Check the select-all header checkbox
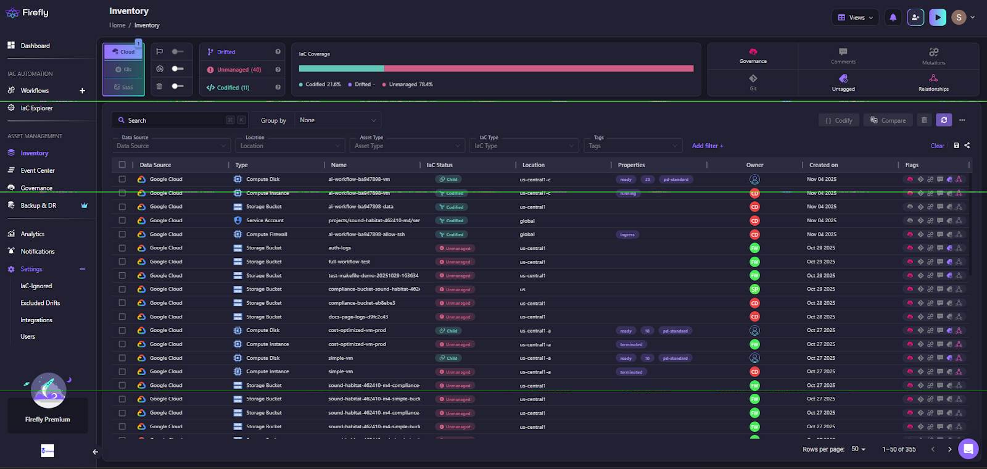 pyautogui.click(x=122, y=165)
